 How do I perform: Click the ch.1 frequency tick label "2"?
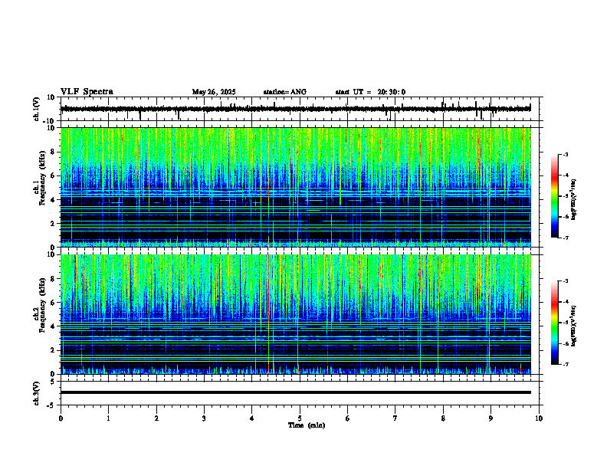click(53, 224)
